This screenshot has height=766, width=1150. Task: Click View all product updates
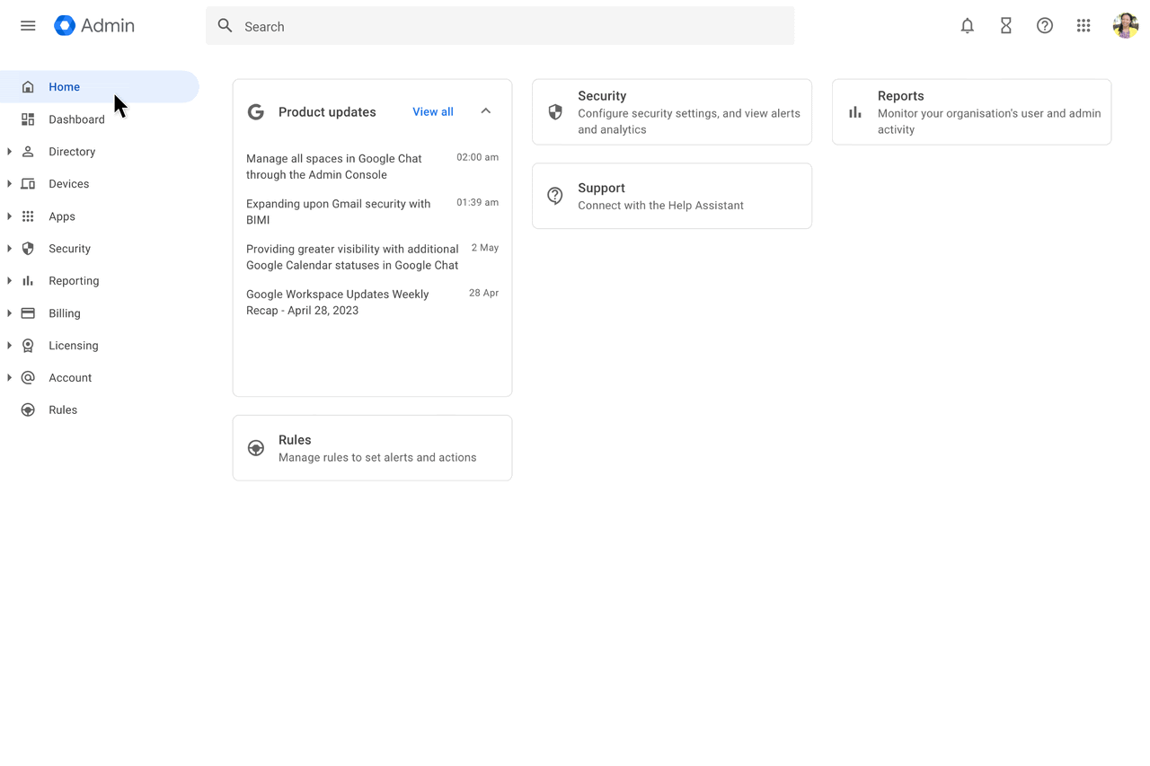click(x=433, y=112)
